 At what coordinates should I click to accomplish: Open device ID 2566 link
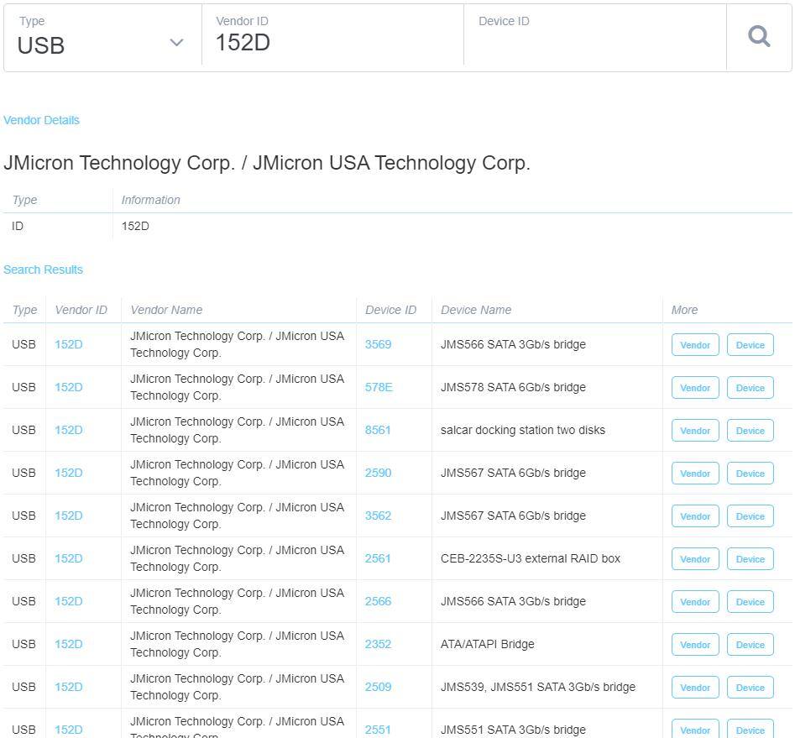point(378,601)
